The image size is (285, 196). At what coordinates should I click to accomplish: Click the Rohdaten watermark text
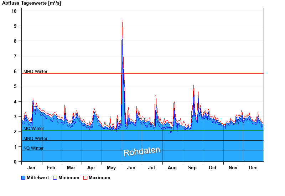(142, 151)
